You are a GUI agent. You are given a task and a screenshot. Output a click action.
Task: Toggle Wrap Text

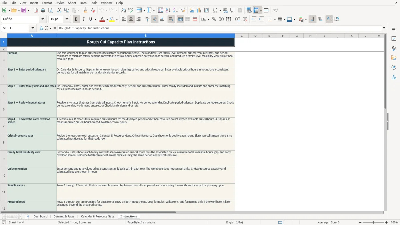[171, 19]
